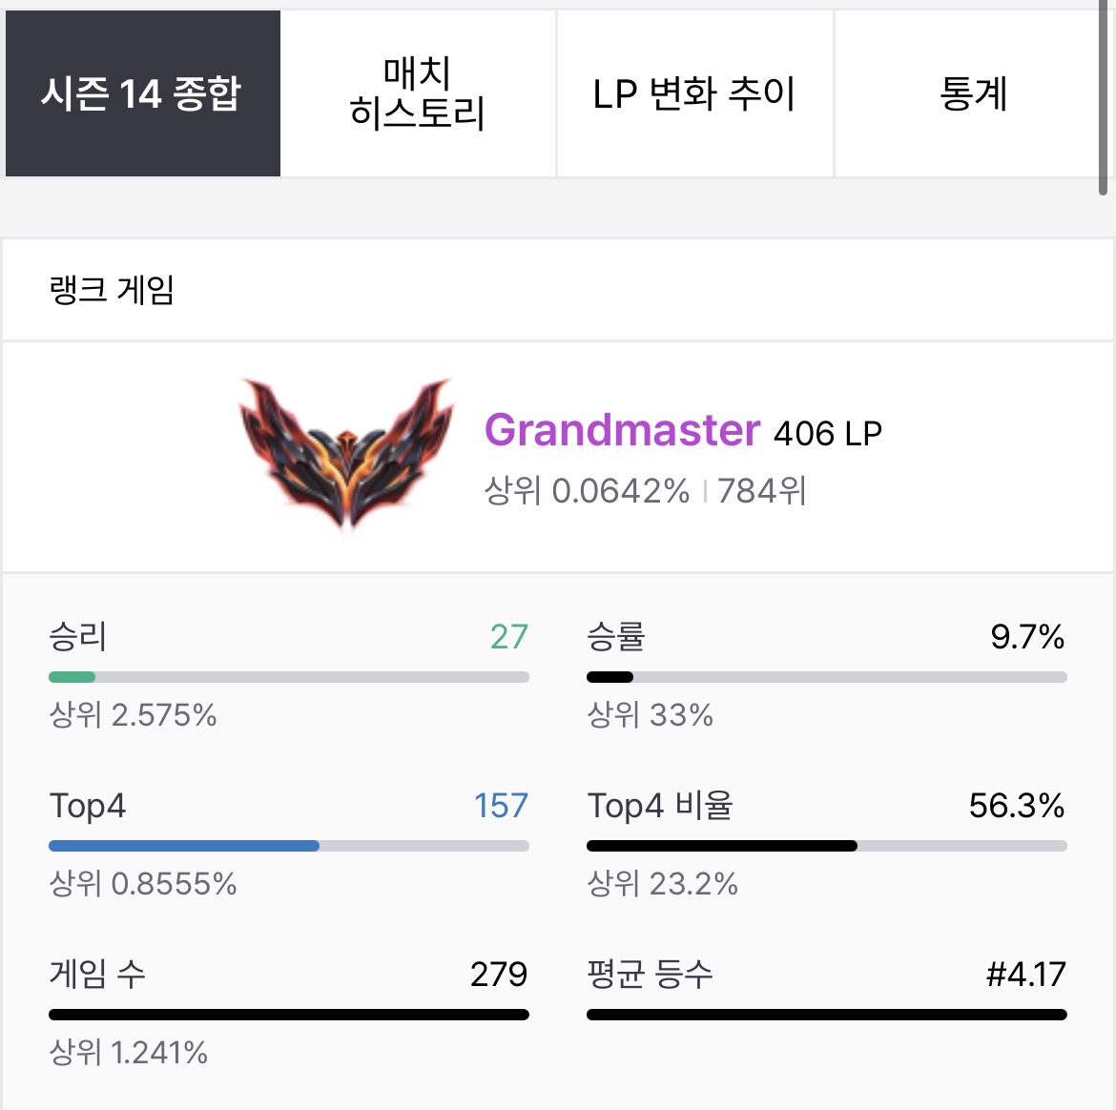Open the 통계 tab
The image size is (1116, 1110).
coord(972,93)
